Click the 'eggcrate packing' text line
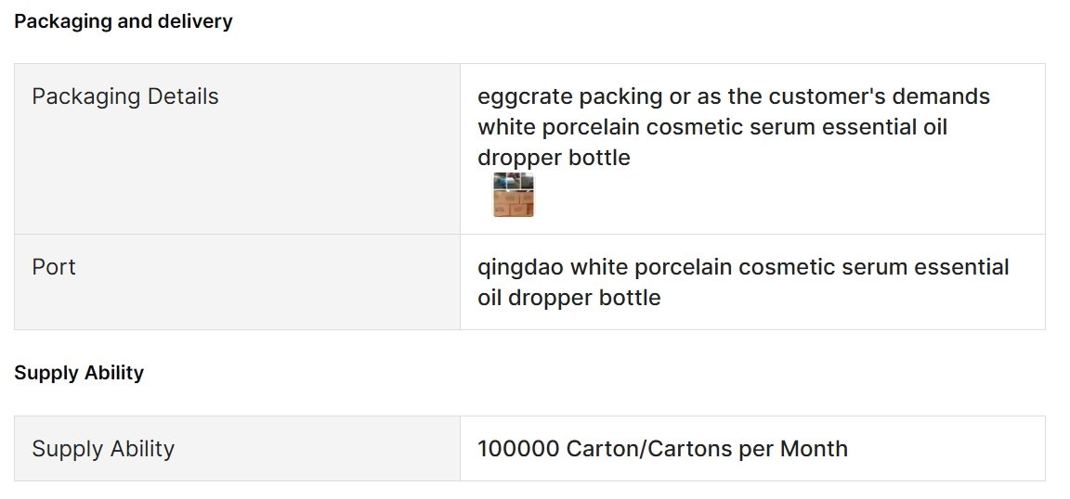Screen dimensions: 1070x499 (734, 96)
